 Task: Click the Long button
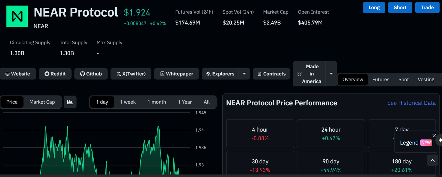click(x=374, y=7)
